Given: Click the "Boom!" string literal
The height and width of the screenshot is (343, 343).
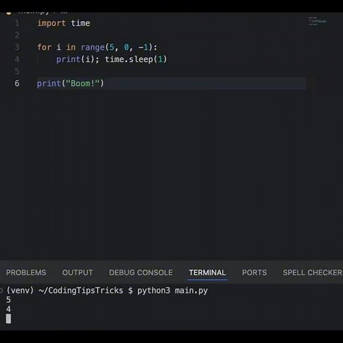Looking at the screenshot, I should (x=82, y=83).
